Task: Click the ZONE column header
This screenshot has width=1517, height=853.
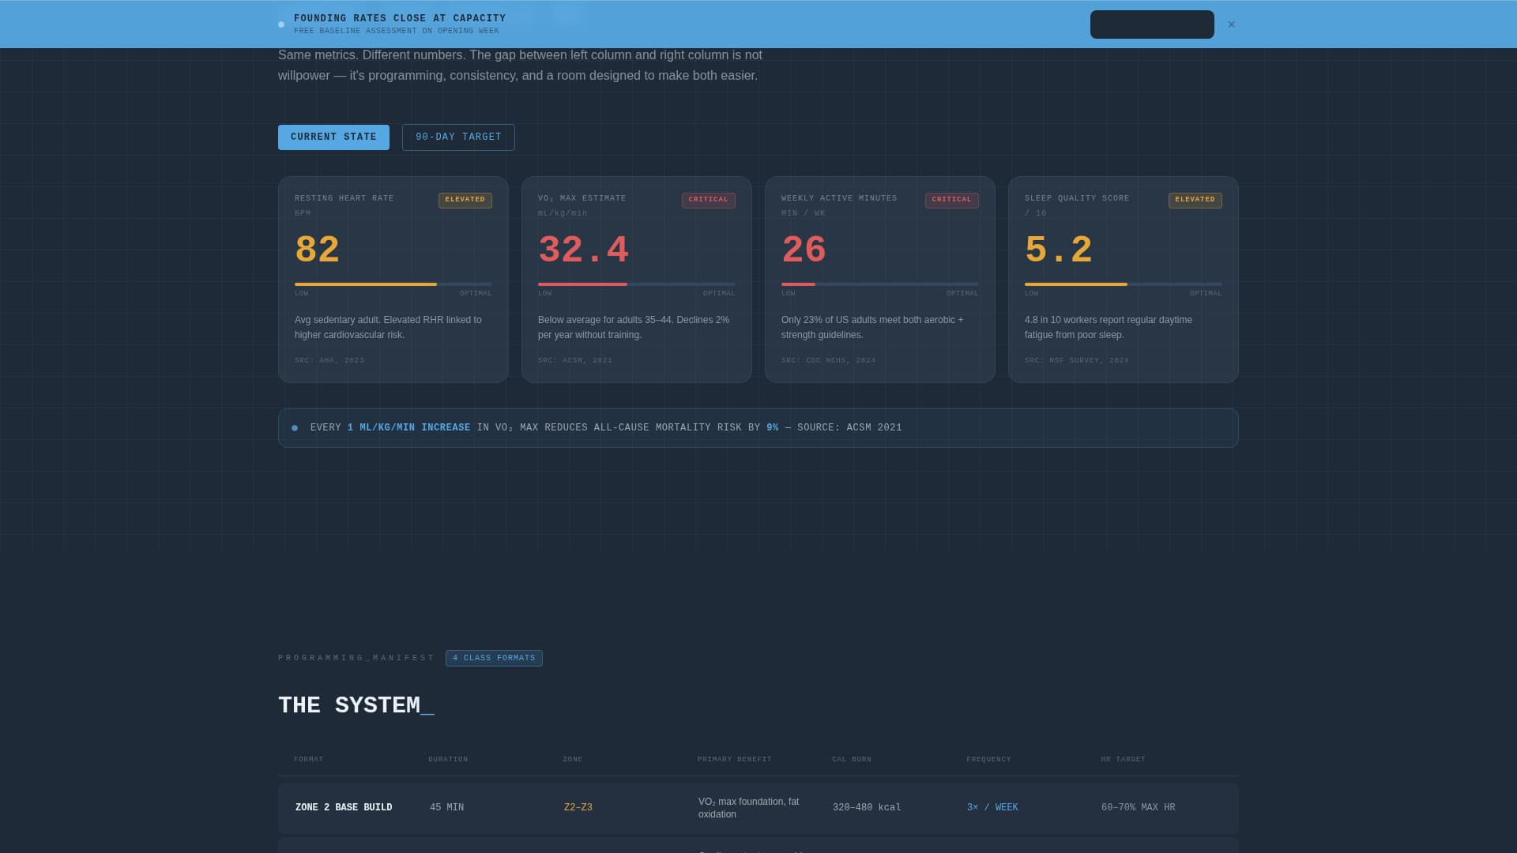Action: click(x=573, y=760)
